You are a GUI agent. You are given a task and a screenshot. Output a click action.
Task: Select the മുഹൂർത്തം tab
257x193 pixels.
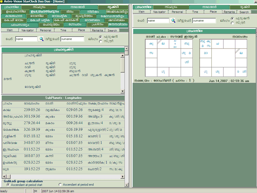click(84, 16)
